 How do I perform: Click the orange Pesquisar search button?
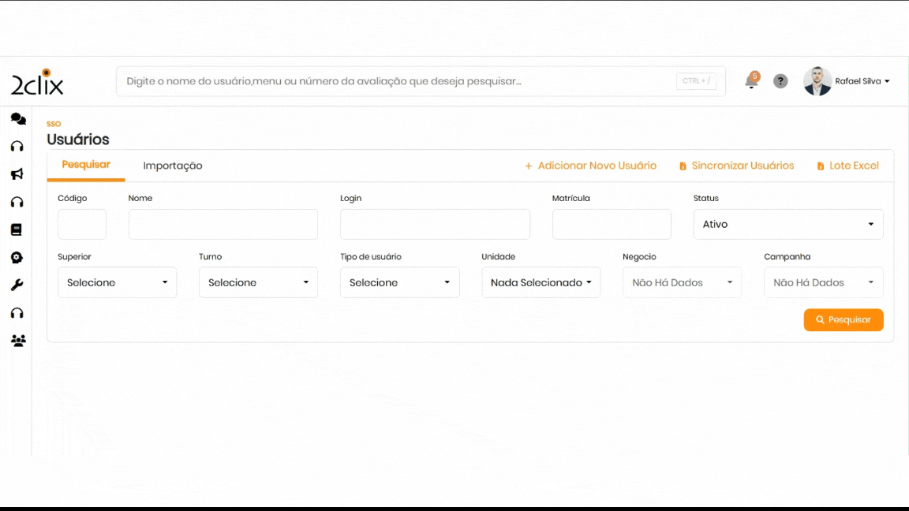click(844, 320)
